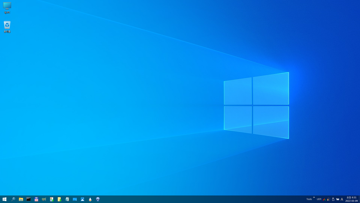Click the safely remove USB tray icon
The height and width of the screenshot is (203, 360).
pos(333,199)
